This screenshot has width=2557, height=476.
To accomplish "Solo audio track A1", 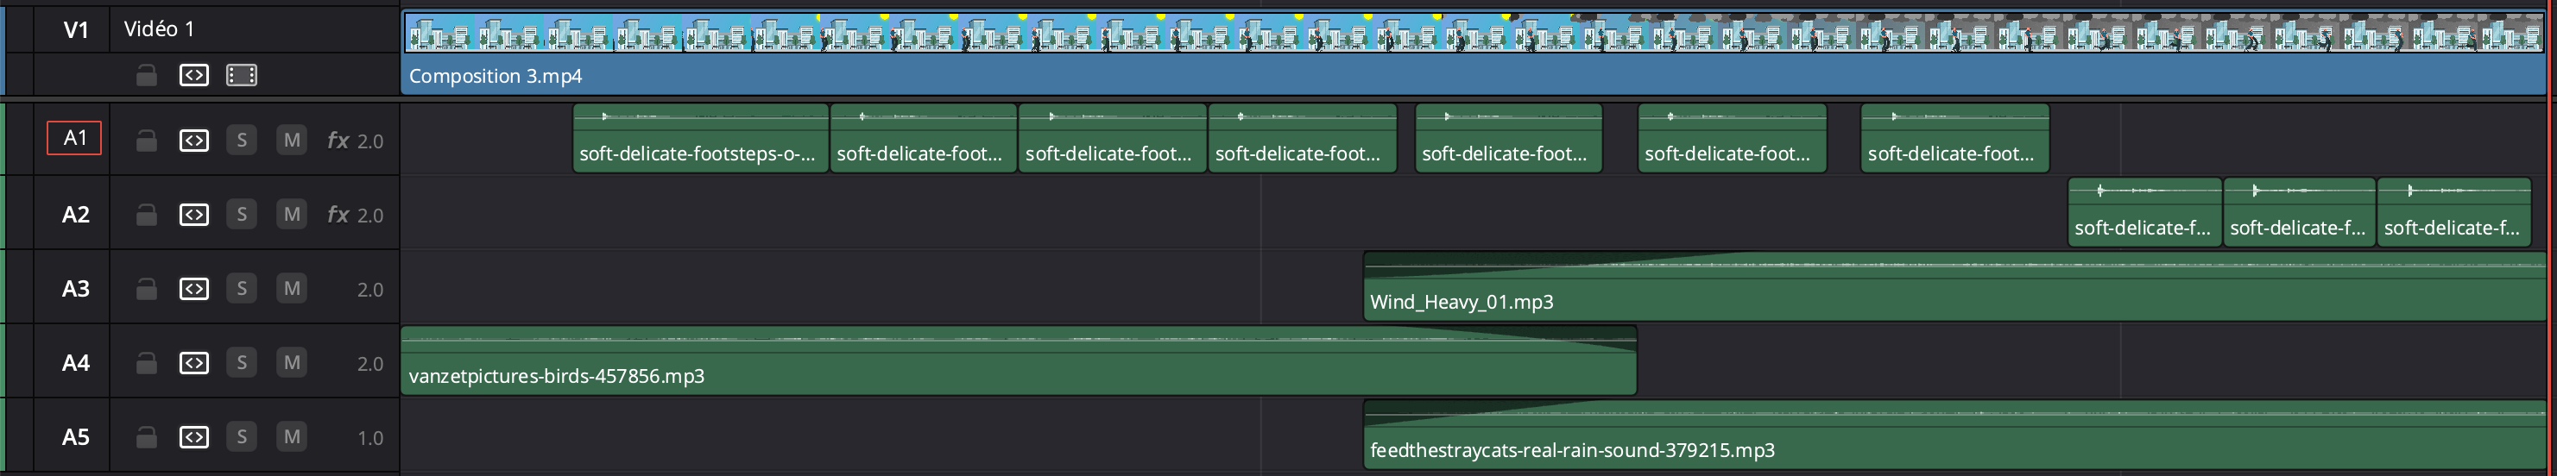I will (241, 140).
